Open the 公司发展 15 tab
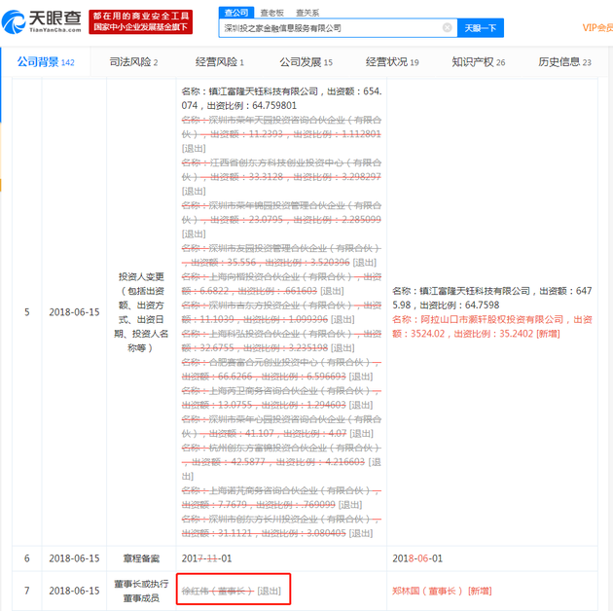Viewport: 613px width, 611px height. coord(306,61)
